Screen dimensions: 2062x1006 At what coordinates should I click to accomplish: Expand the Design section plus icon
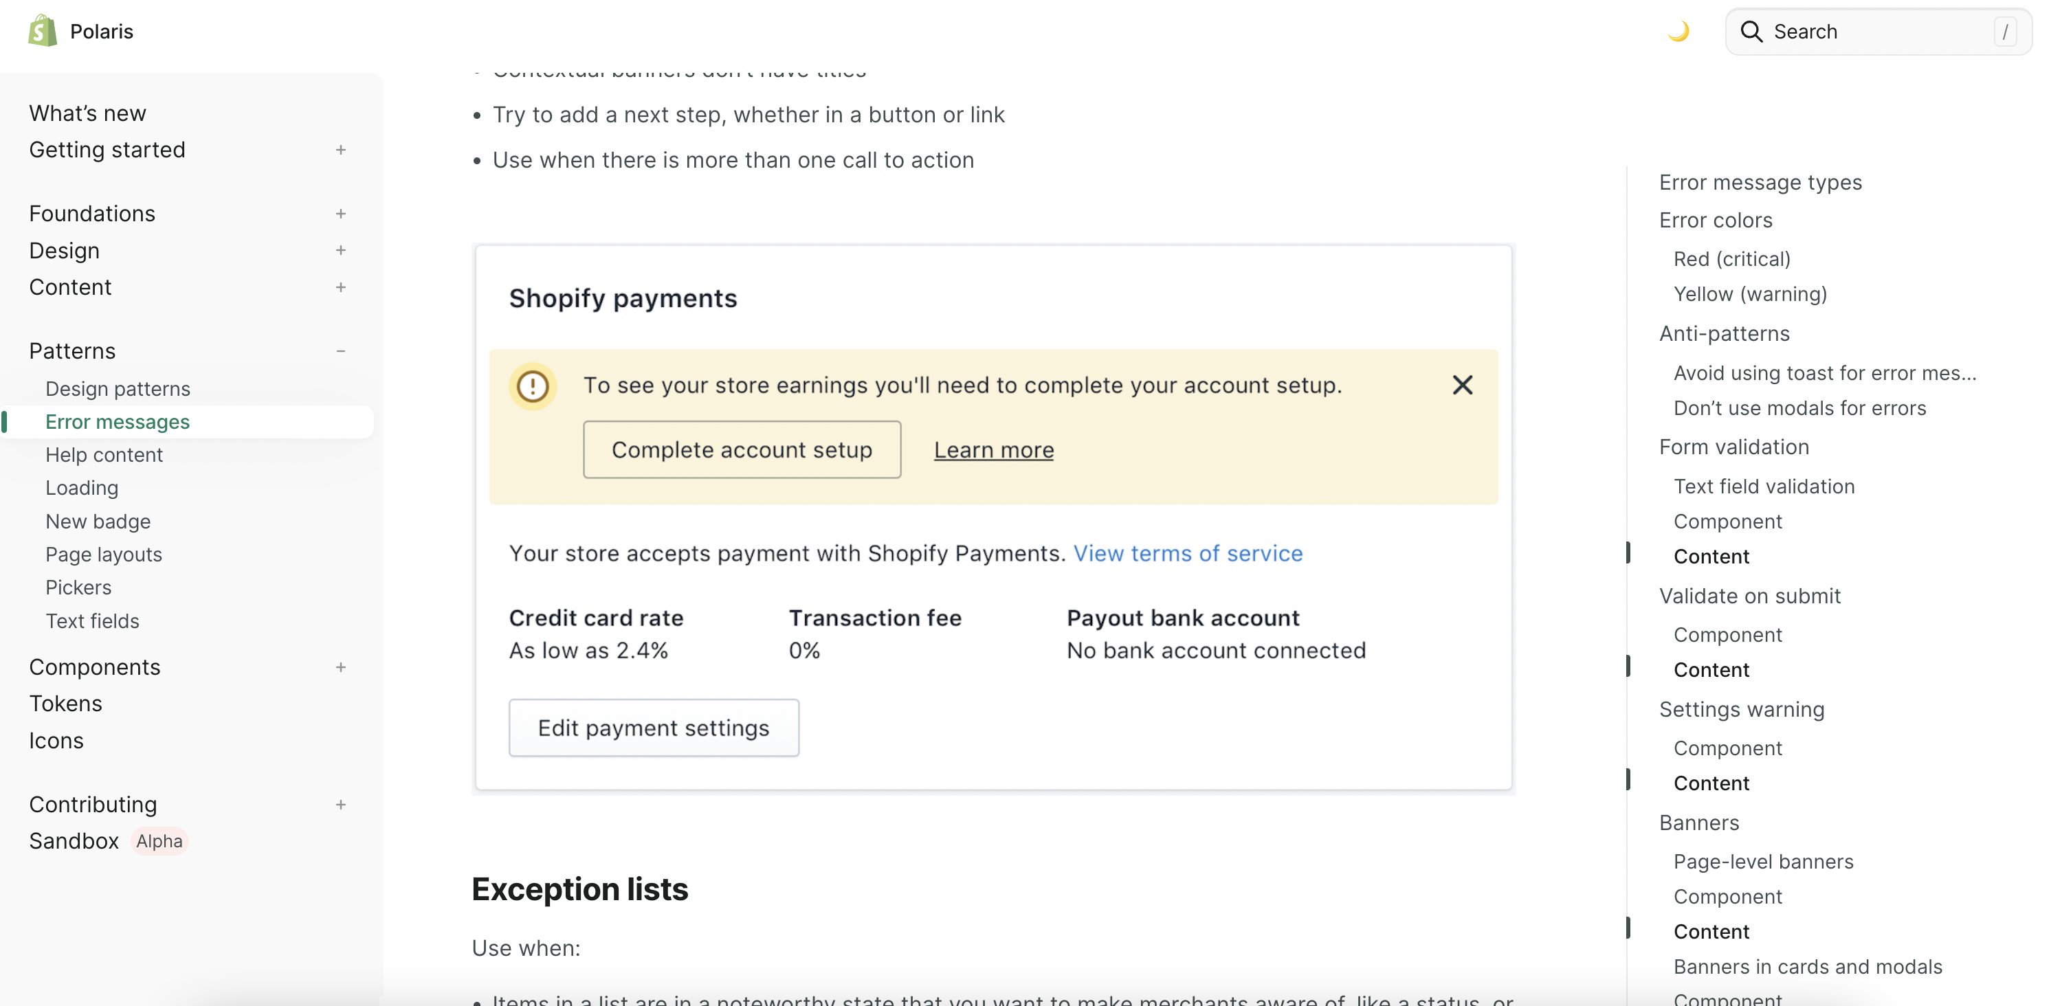(x=341, y=251)
